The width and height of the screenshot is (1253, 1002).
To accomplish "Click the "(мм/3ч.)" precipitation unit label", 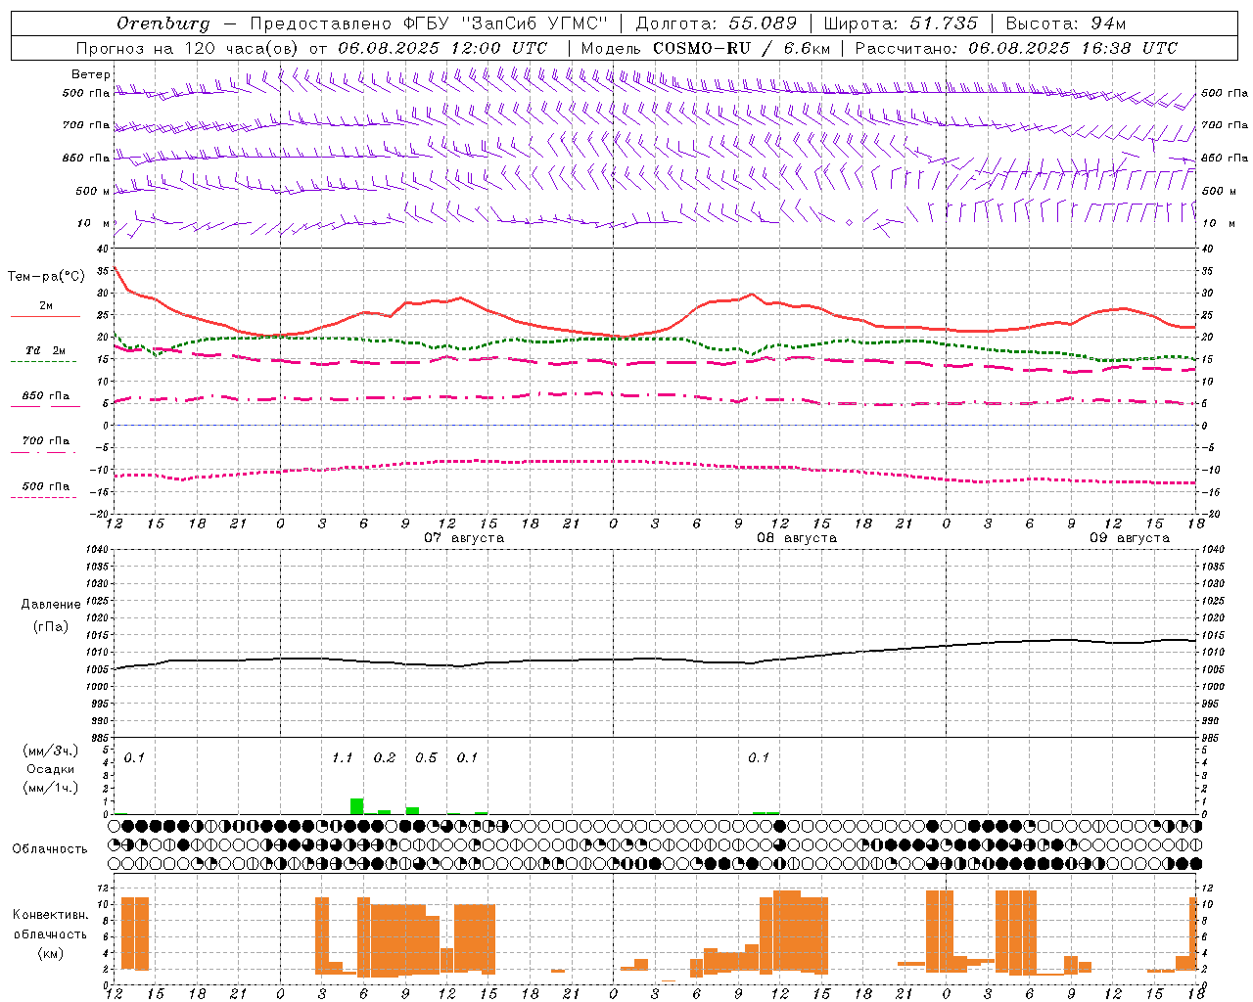I will click(x=51, y=751).
